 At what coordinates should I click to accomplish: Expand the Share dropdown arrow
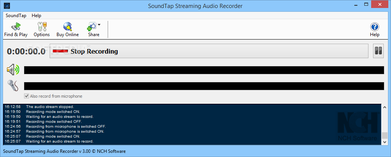pos(99,25)
